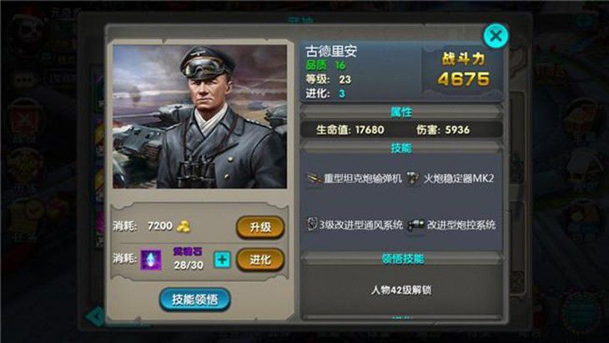The width and height of the screenshot is (609, 343).
Task: Click the gold coins icon next to 7200
Action: 184,226
